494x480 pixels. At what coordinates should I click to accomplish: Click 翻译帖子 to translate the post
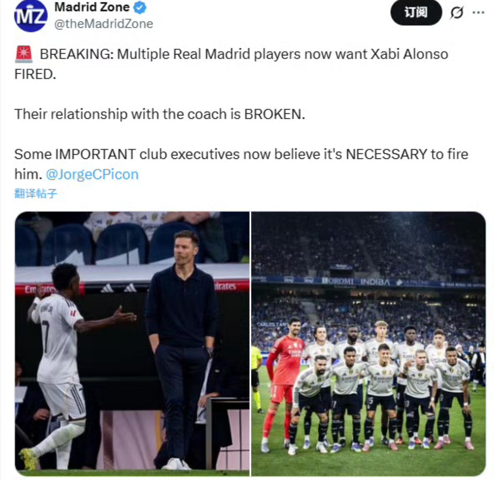click(x=36, y=193)
